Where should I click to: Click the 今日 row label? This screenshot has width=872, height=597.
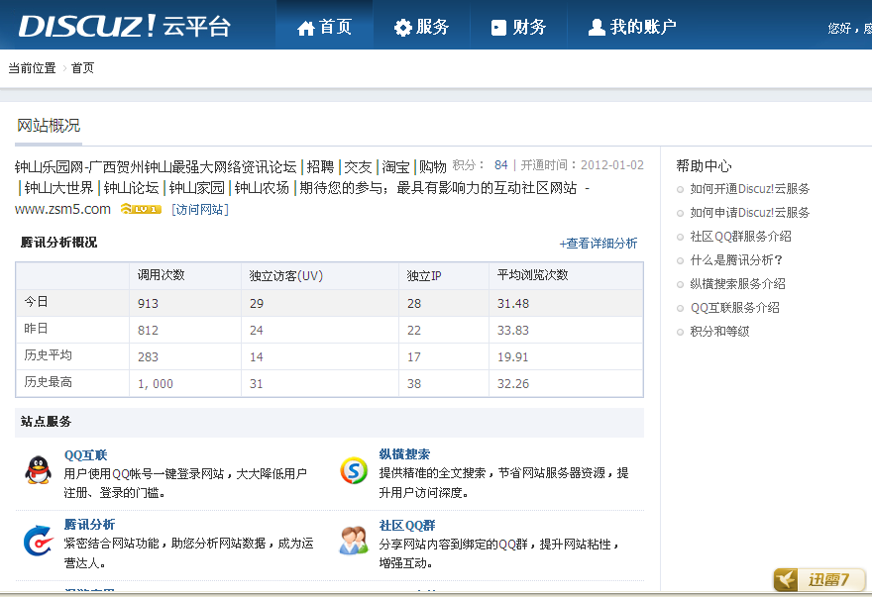(x=36, y=302)
